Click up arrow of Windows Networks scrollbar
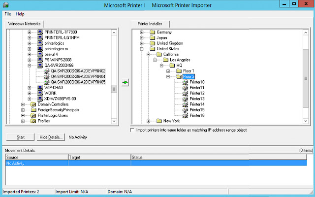Image resolution: width=315 pixels, height=197 pixels. 114,33
